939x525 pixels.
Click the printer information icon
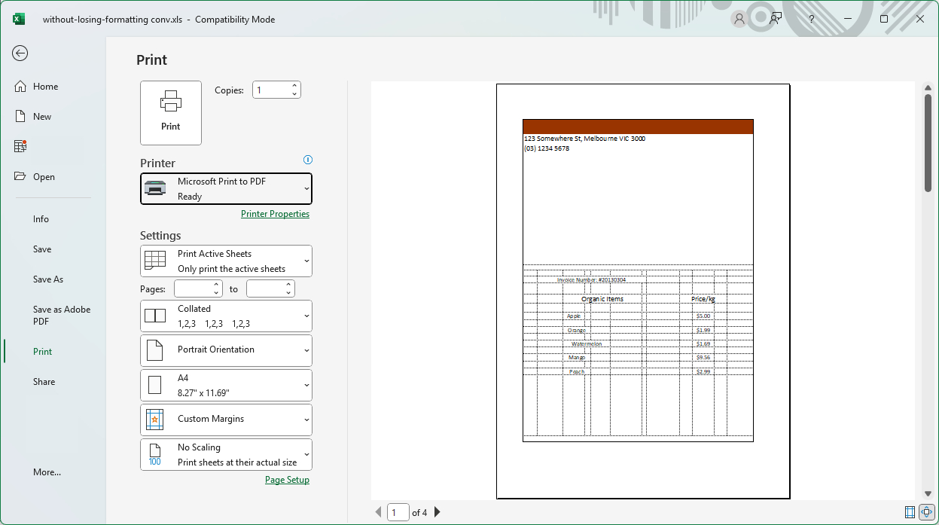307,160
